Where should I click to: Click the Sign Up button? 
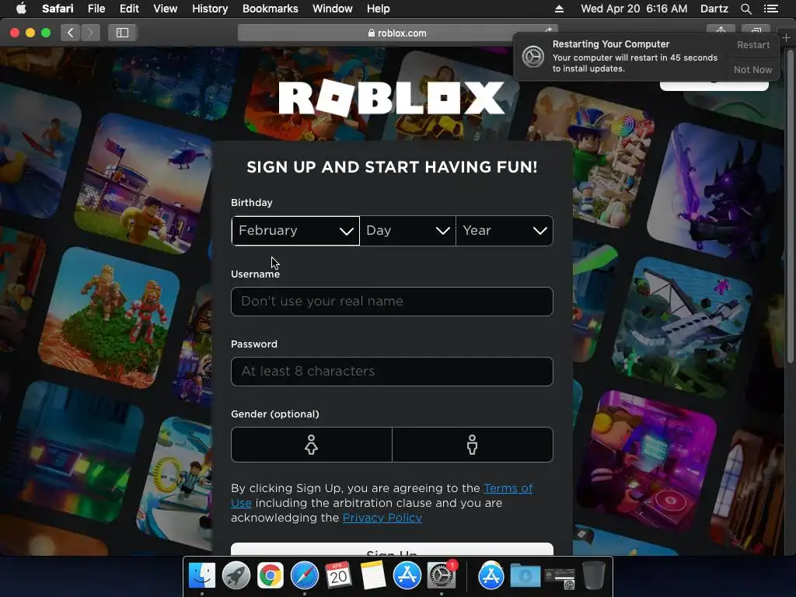392,550
